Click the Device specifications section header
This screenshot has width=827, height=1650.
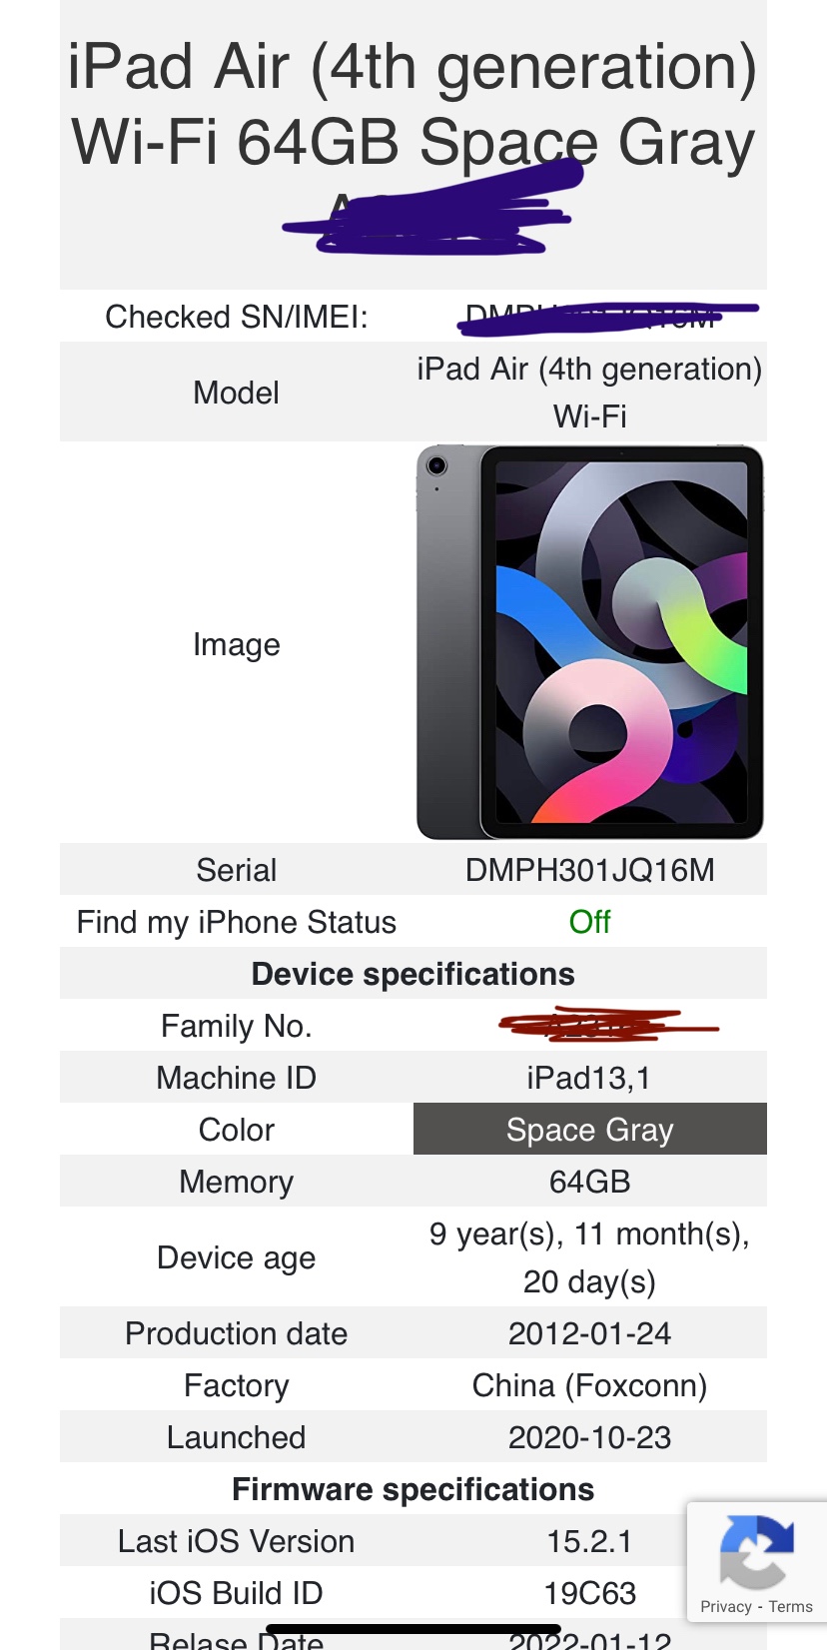(413, 974)
